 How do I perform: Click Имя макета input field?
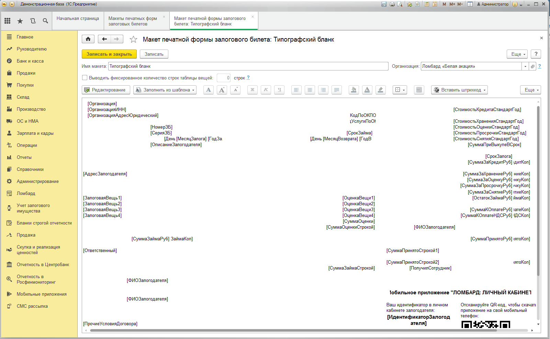248,66
